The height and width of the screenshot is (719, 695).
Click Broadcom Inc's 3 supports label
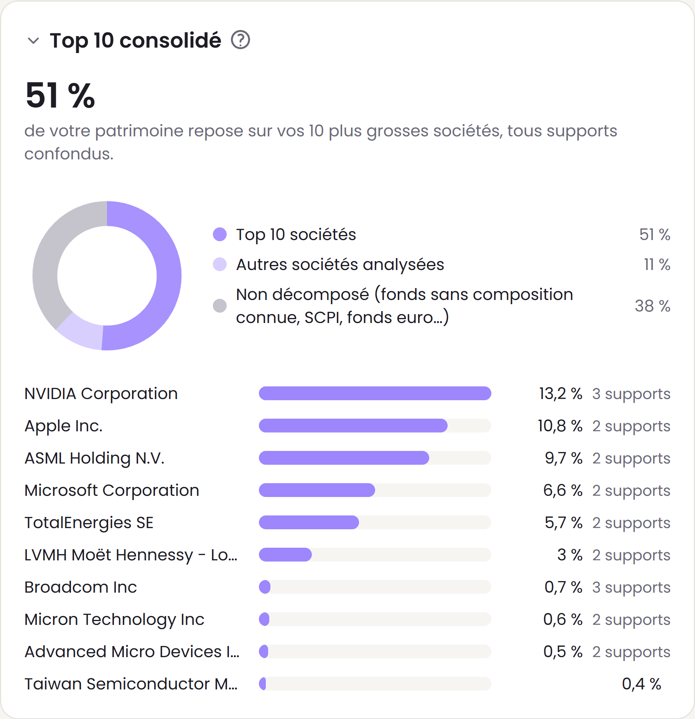coord(631,587)
